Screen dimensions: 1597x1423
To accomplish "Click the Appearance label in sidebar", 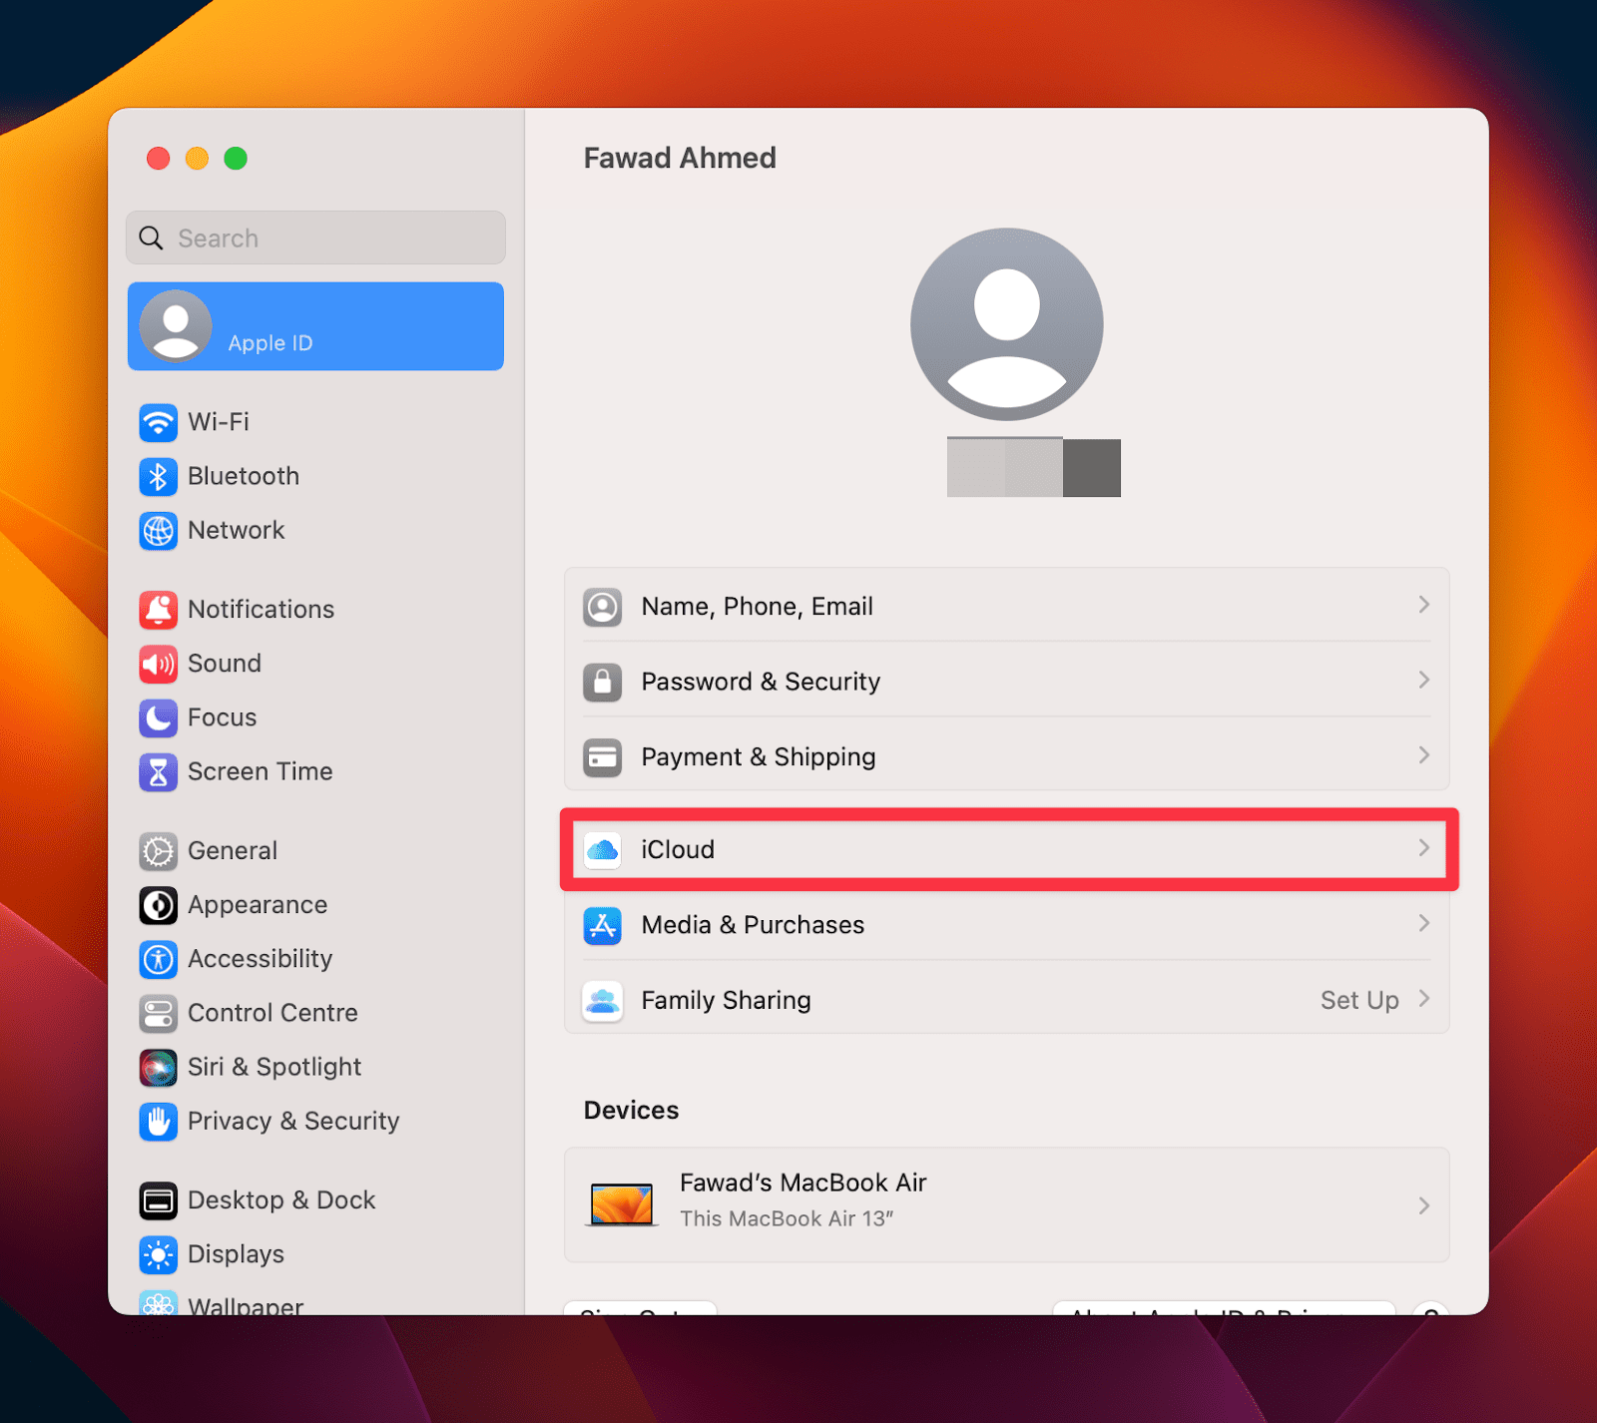I will tap(258, 906).
